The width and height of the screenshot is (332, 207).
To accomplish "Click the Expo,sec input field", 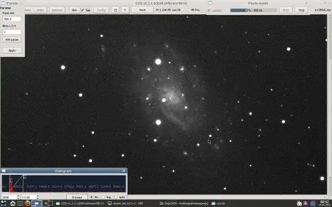I will pos(12,19).
